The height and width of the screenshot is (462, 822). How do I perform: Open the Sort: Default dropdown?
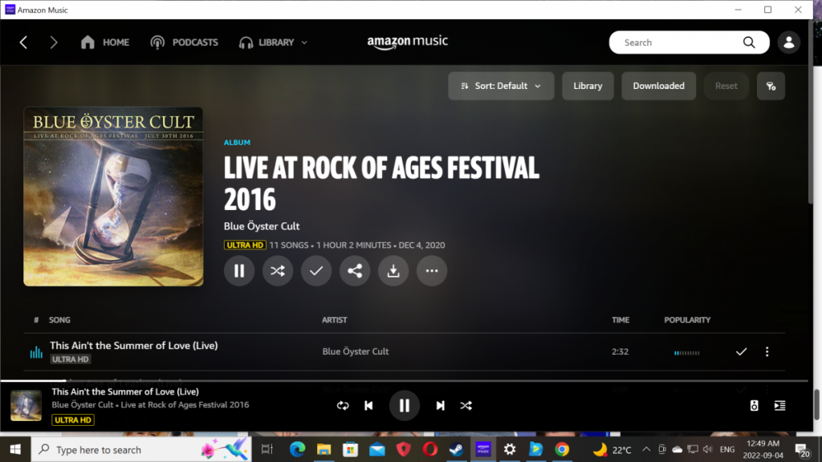tap(501, 86)
